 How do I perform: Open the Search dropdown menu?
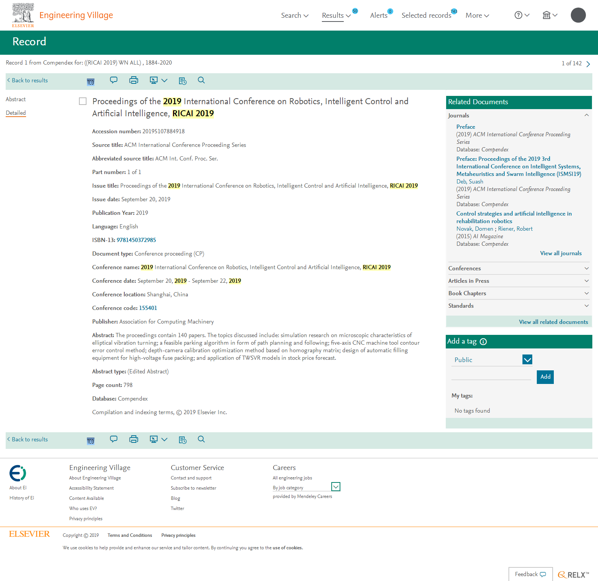tap(295, 15)
